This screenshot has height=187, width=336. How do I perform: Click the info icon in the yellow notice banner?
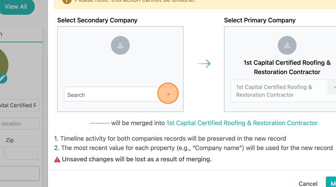67,1
